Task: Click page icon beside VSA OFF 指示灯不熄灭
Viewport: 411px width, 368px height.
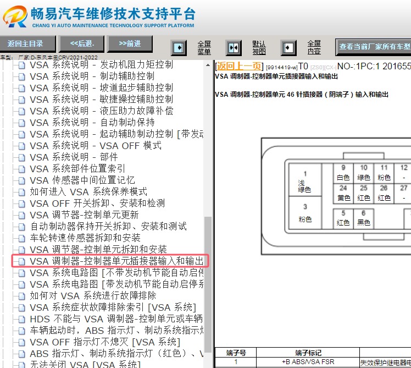Action: pyautogui.click(x=22, y=342)
